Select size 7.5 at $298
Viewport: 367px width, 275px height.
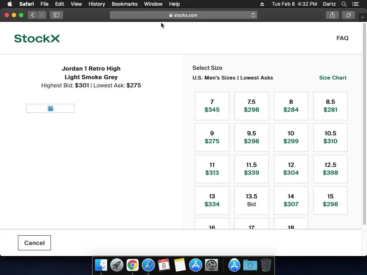click(251, 106)
